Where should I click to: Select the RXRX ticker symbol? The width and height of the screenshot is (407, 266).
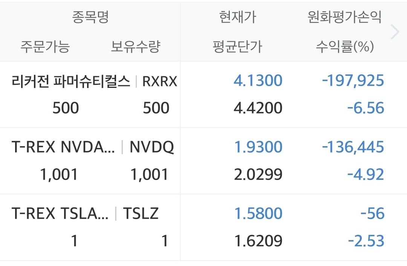160,82
